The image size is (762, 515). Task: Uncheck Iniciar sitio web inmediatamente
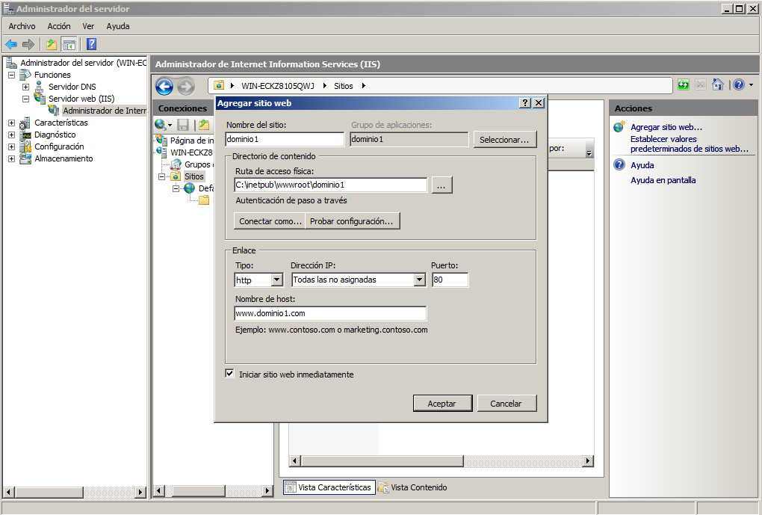point(230,374)
